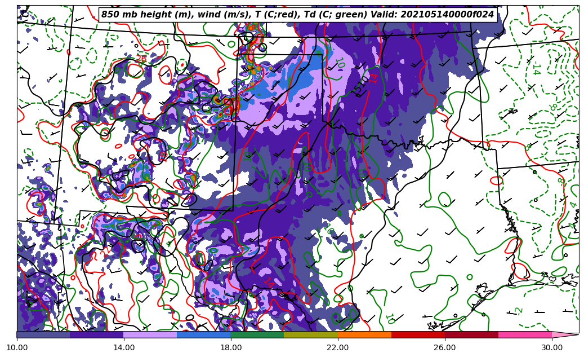Screen dimensions: 584x357
Task: Click the olive 20–22 colorbar segment
Action: [x=311, y=334]
